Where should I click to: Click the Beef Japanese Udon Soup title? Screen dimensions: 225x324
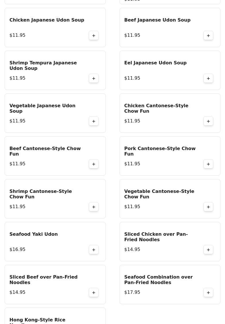157,20
